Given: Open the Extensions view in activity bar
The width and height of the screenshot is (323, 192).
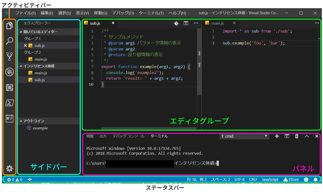Looking at the screenshot, I should point(9,87).
